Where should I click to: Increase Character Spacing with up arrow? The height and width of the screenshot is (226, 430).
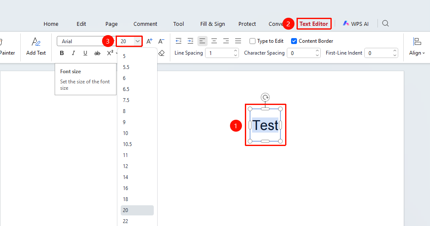tap(317, 50)
